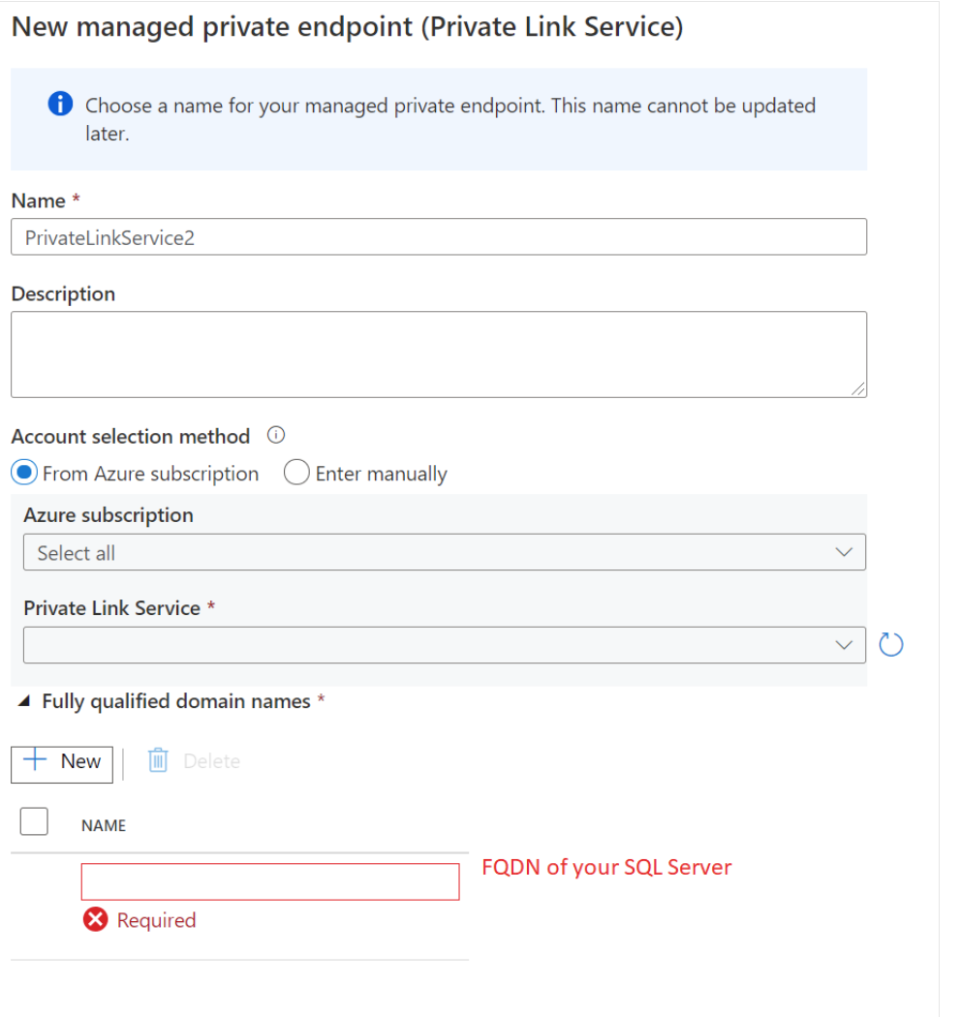Click Description field resize handle
Viewport: 961px width, 1017px height.
[857, 388]
